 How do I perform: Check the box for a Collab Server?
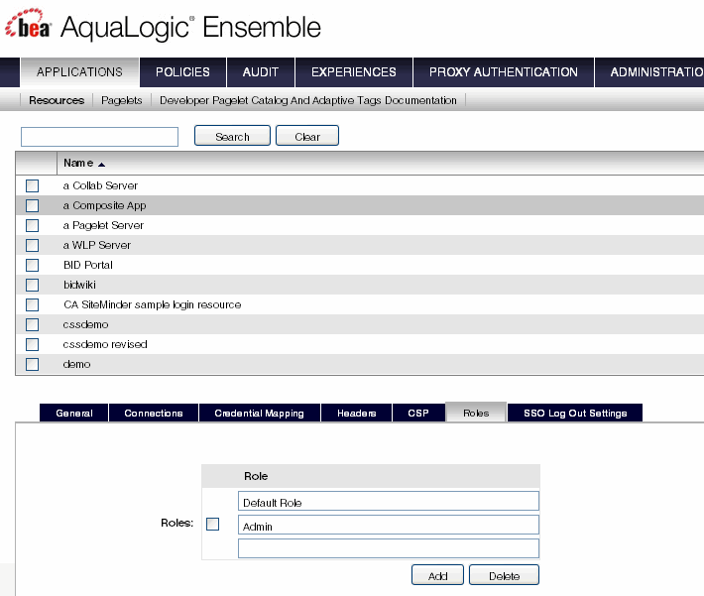point(33,185)
